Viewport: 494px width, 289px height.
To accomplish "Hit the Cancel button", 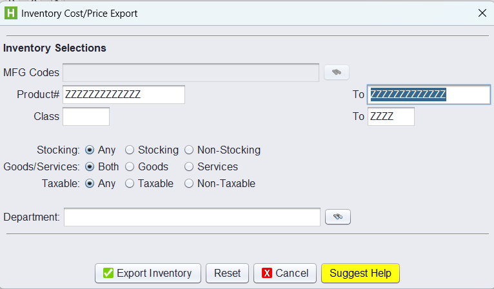I will coord(285,273).
